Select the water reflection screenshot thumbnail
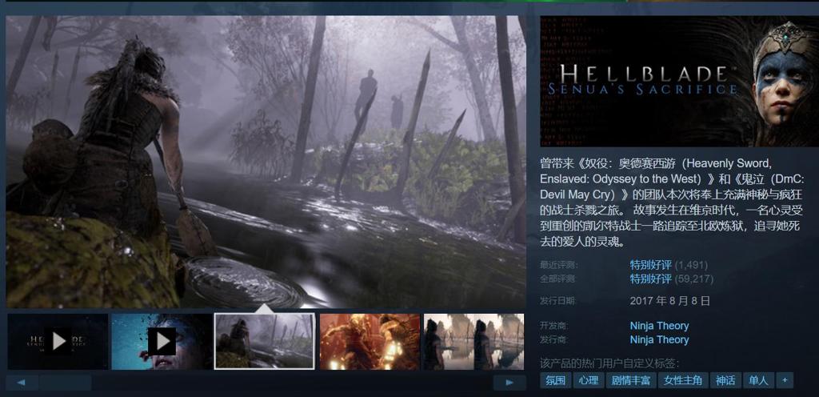 [473, 341]
